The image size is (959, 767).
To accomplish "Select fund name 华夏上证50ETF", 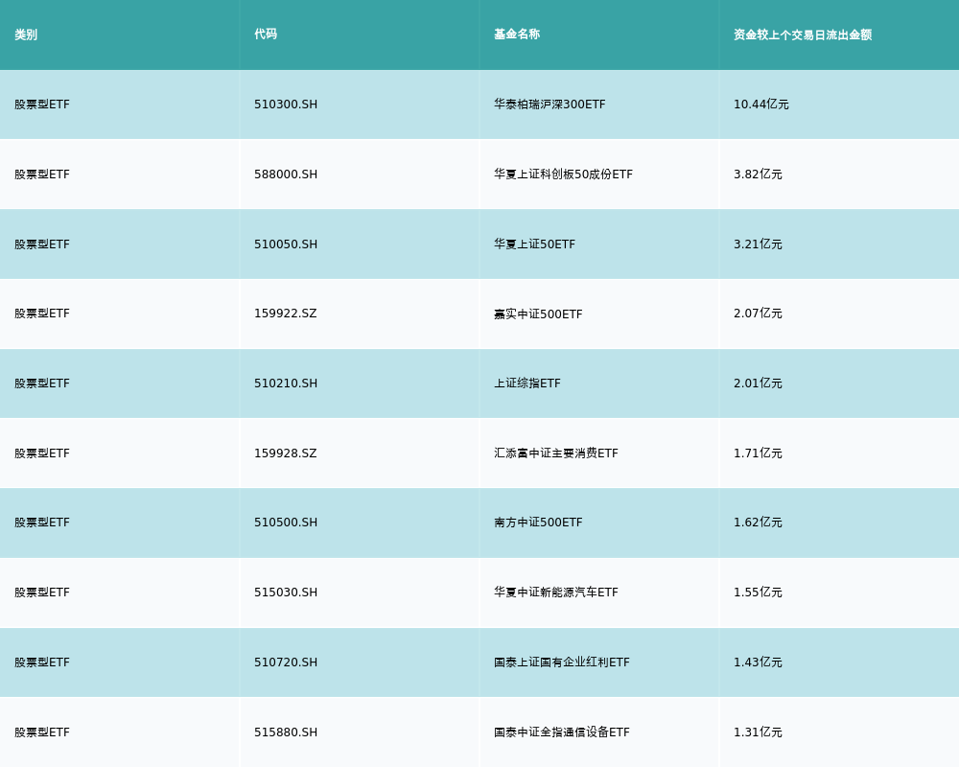I will coord(534,244).
